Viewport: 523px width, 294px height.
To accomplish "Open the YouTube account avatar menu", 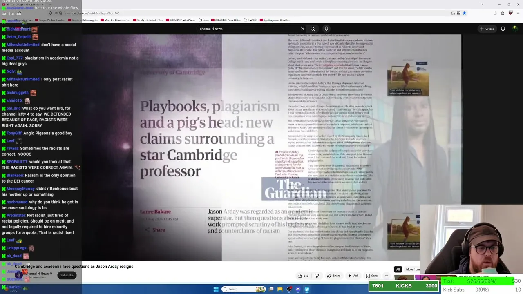I will [515, 29].
